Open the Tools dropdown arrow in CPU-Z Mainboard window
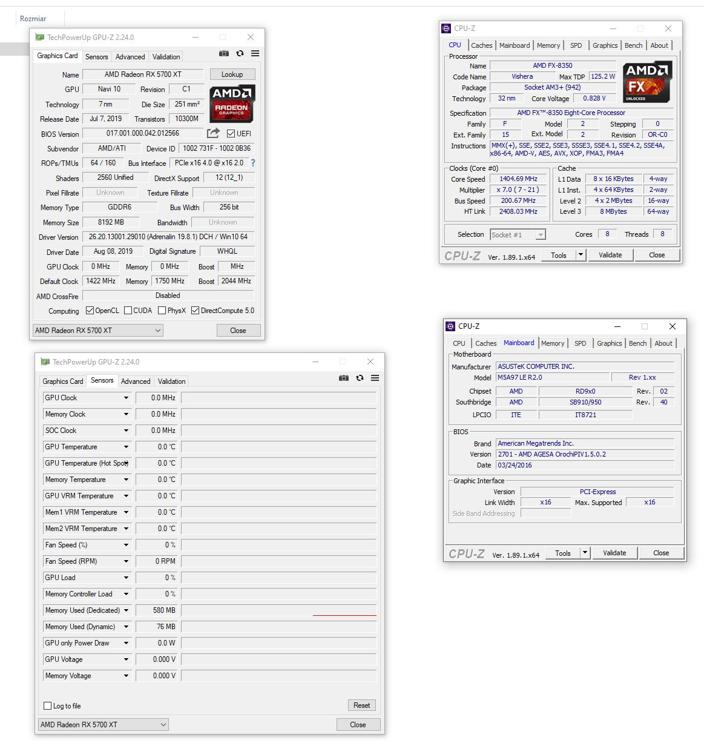The height and width of the screenshot is (746, 704). tap(585, 553)
